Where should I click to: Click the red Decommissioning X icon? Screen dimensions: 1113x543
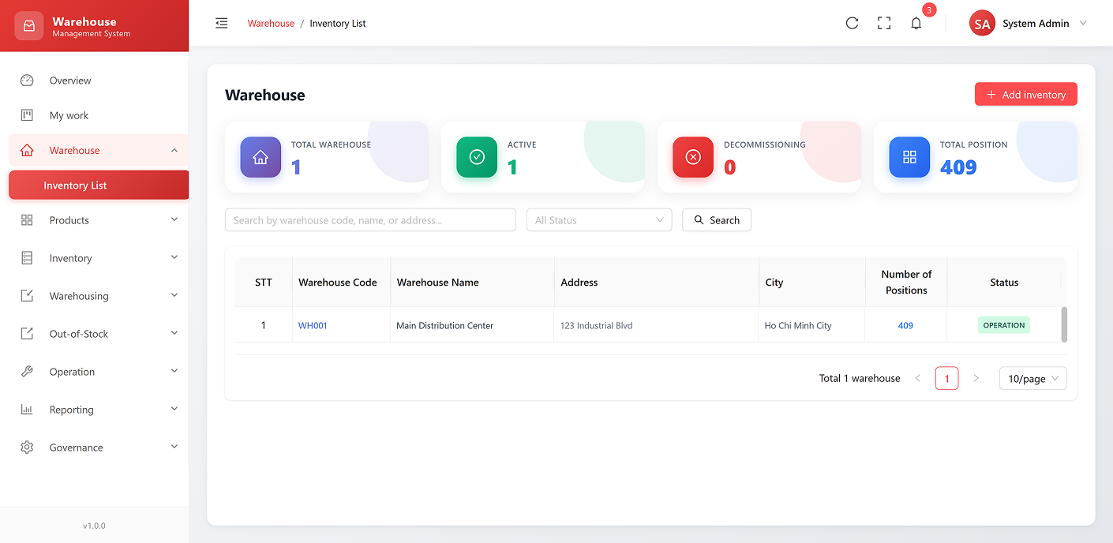click(x=693, y=157)
